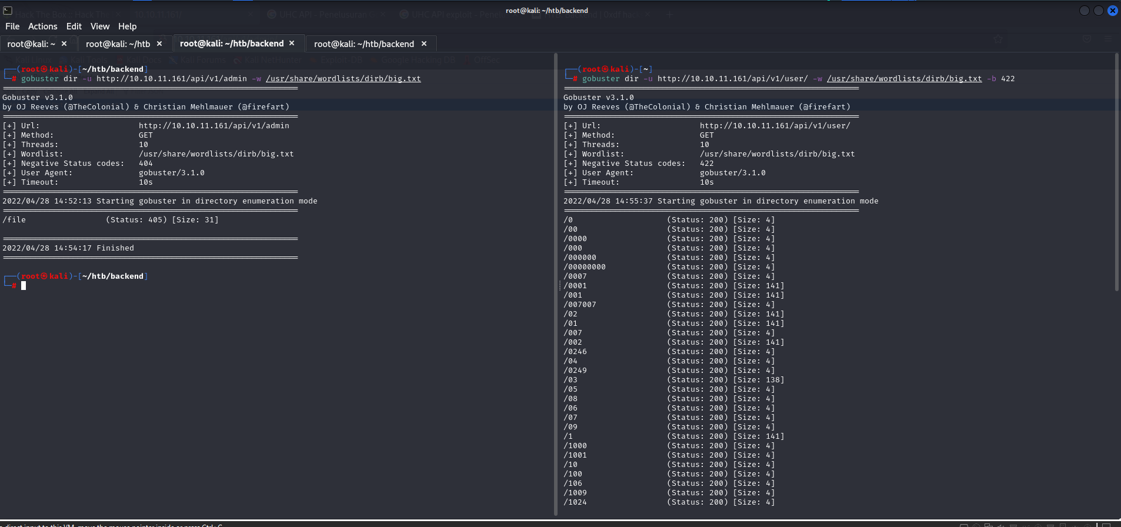Click the '14:52:13 Starting gobuster' line
The width and height of the screenshot is (1121, 527).
[160, 201]
